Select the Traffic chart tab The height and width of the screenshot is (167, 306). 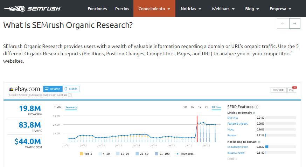pos(58,107)
